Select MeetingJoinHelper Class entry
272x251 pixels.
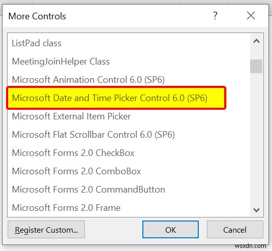click(x=129, y=61)
